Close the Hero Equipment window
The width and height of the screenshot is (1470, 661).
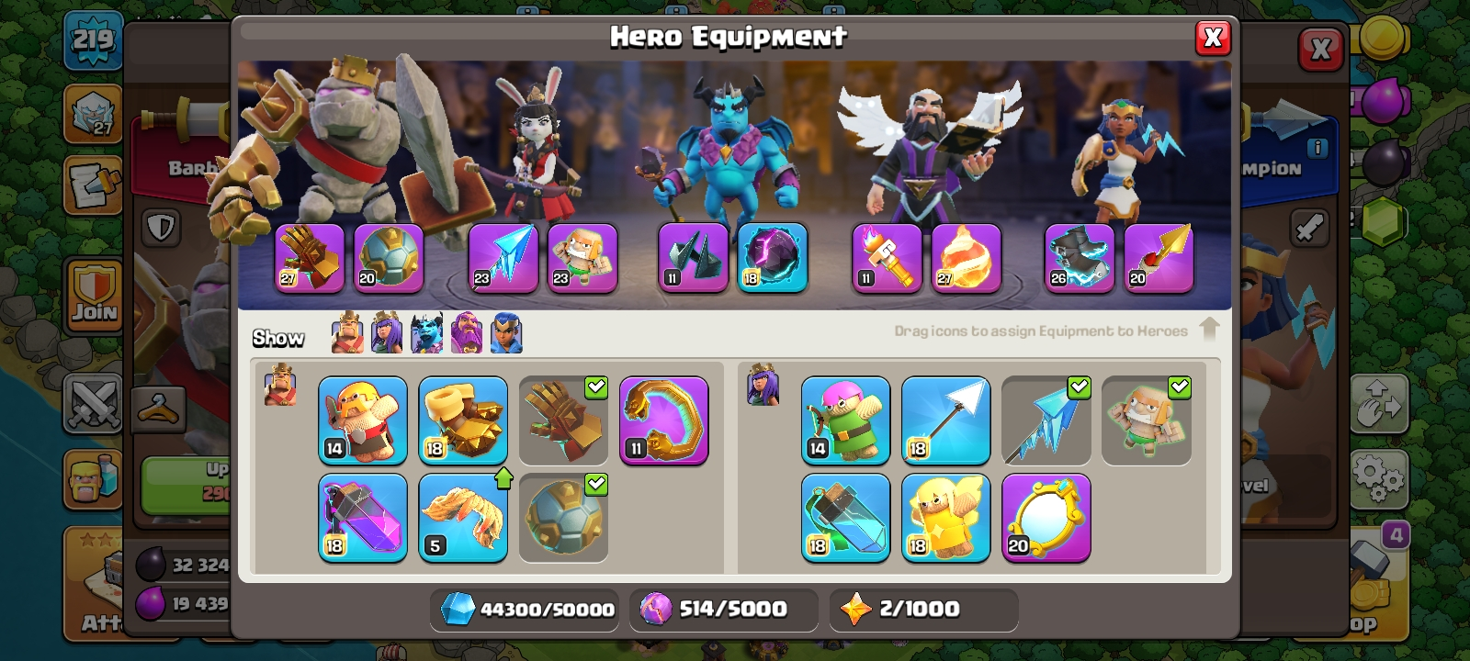1213,38
